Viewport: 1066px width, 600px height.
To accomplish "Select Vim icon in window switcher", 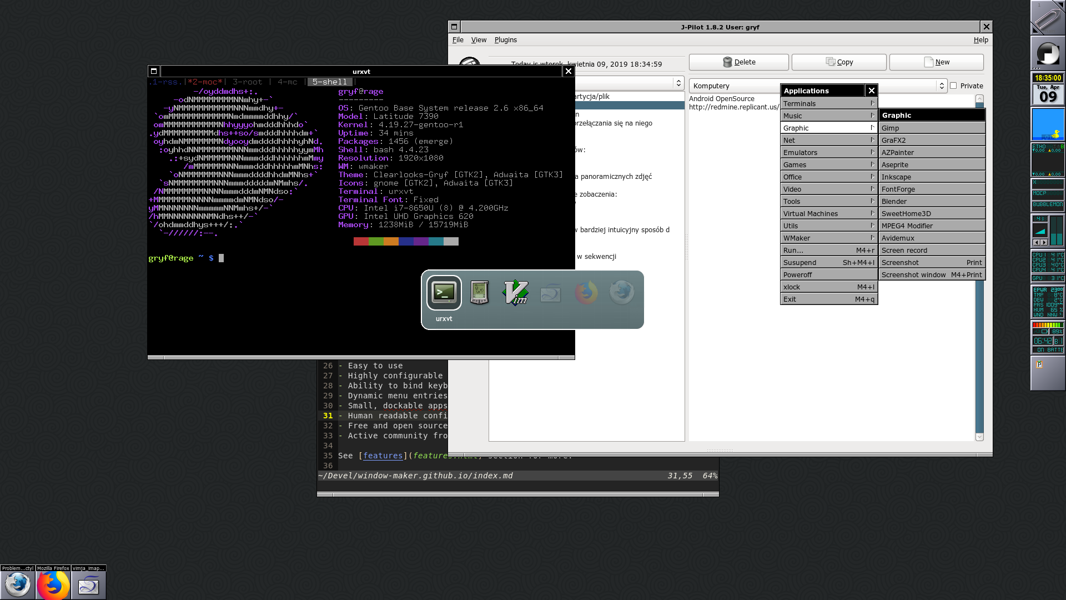I will (x=515, y=293).
